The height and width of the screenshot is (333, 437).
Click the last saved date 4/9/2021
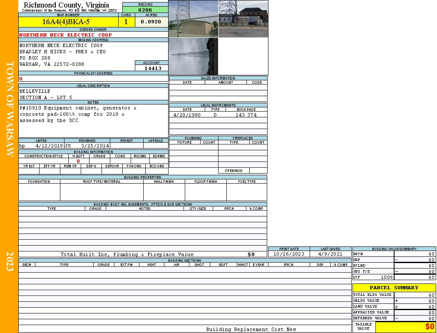coord(330,254)
